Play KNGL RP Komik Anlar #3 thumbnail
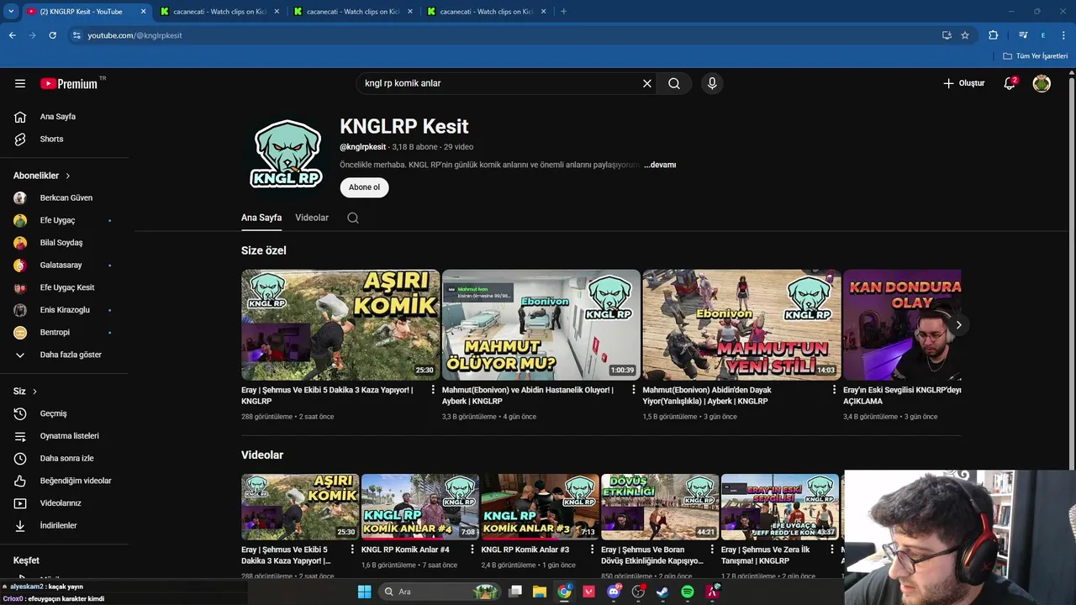This screenshot has width=1076, height=605. [x=540, y=507]
